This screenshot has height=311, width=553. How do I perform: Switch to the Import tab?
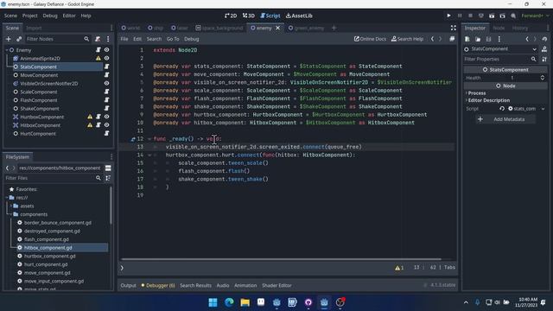pos(34,28)
